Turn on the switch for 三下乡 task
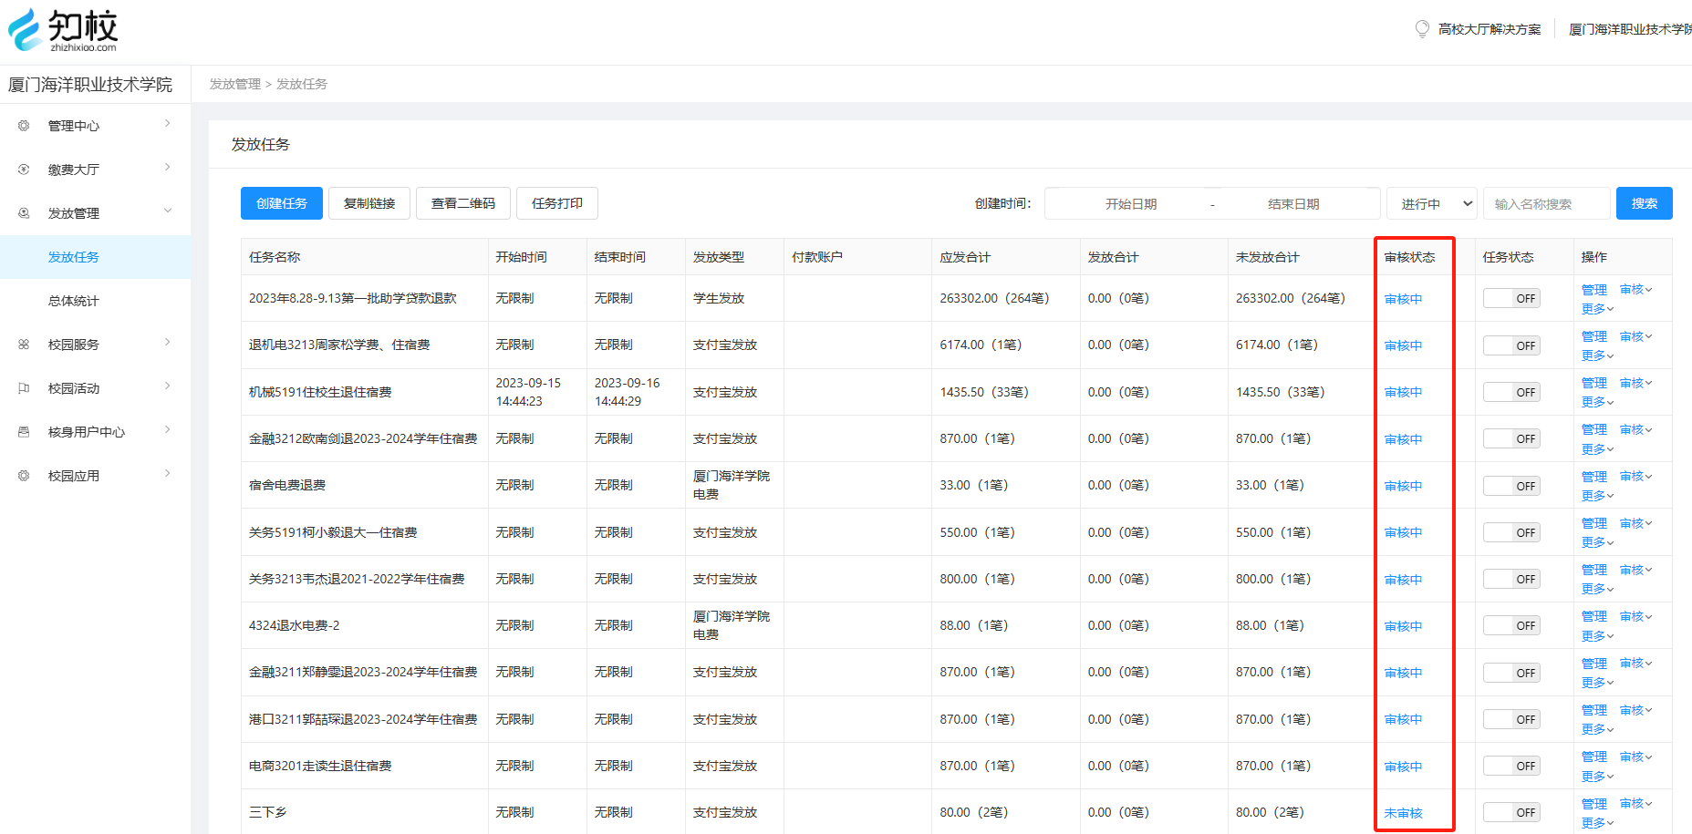Screen dimensions: 1692x834 click(1510, 812)
